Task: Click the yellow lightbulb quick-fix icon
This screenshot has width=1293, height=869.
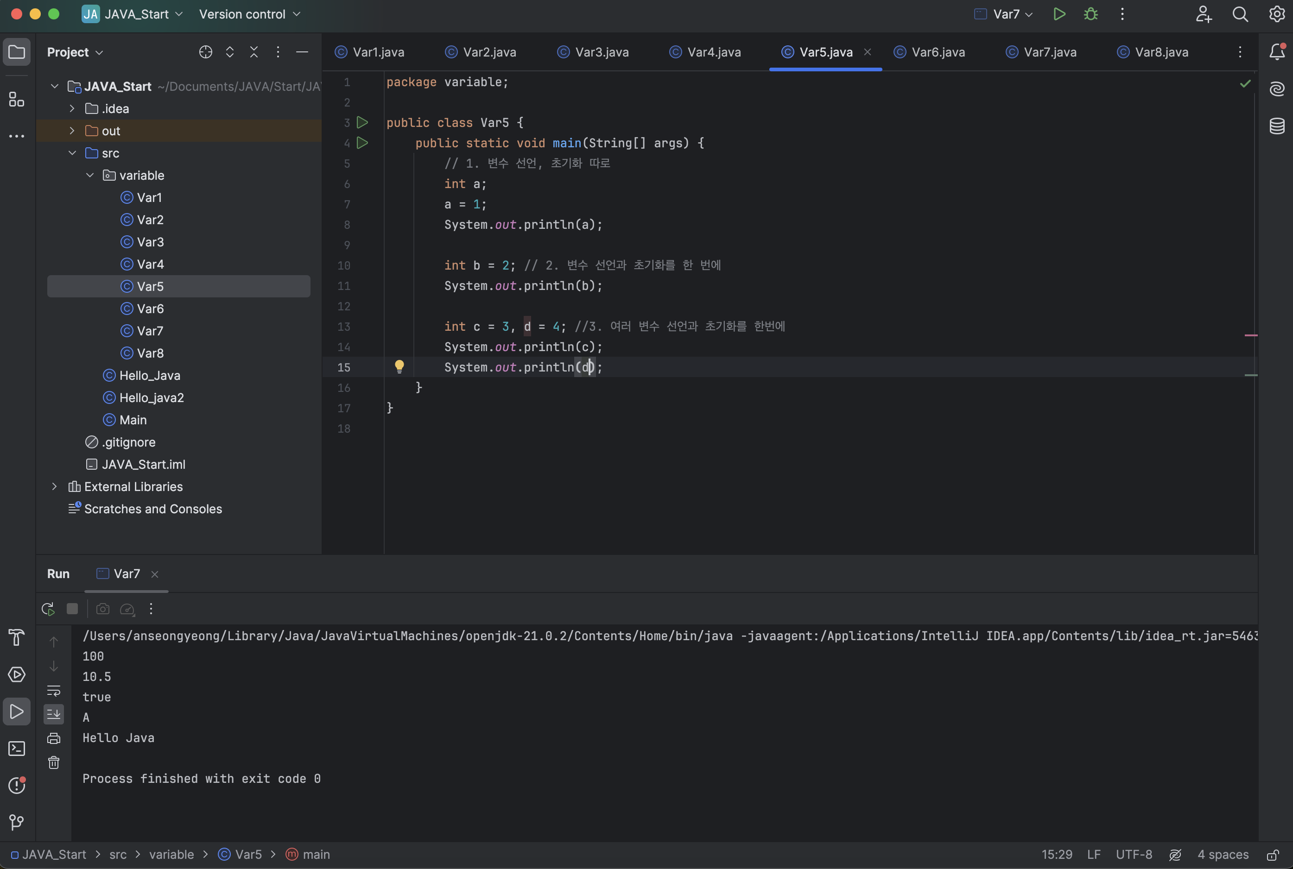Action: 399,366
